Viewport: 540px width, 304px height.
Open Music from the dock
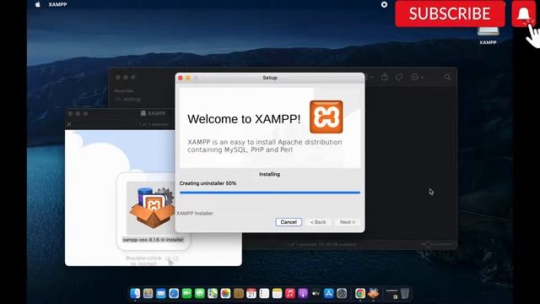coord(290,293)
